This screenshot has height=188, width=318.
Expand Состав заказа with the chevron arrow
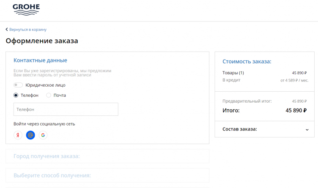(x=307, y=129)
